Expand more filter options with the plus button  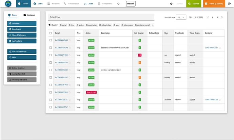[153, 25]
